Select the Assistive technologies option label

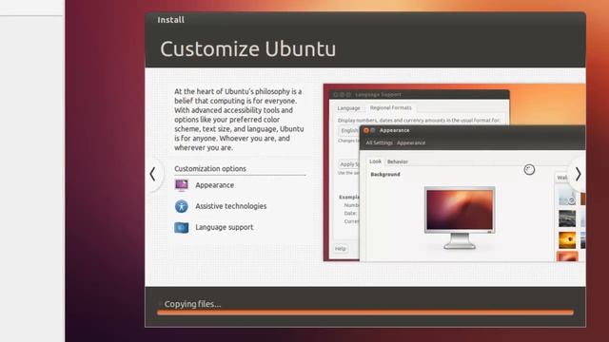230,206
